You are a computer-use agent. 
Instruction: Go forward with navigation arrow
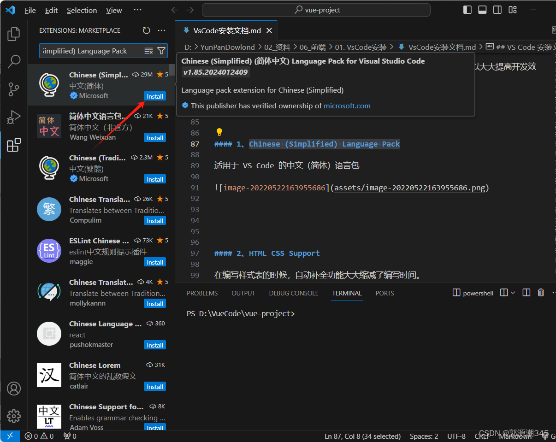click(x=190, y=10)
